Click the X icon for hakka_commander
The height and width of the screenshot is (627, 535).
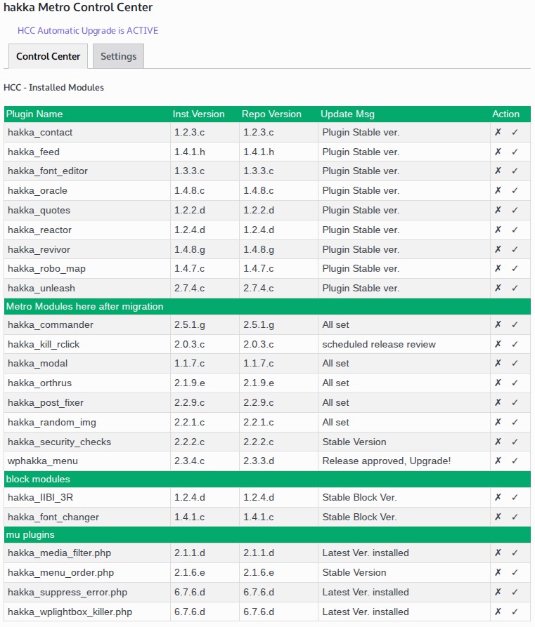point(498,324)
